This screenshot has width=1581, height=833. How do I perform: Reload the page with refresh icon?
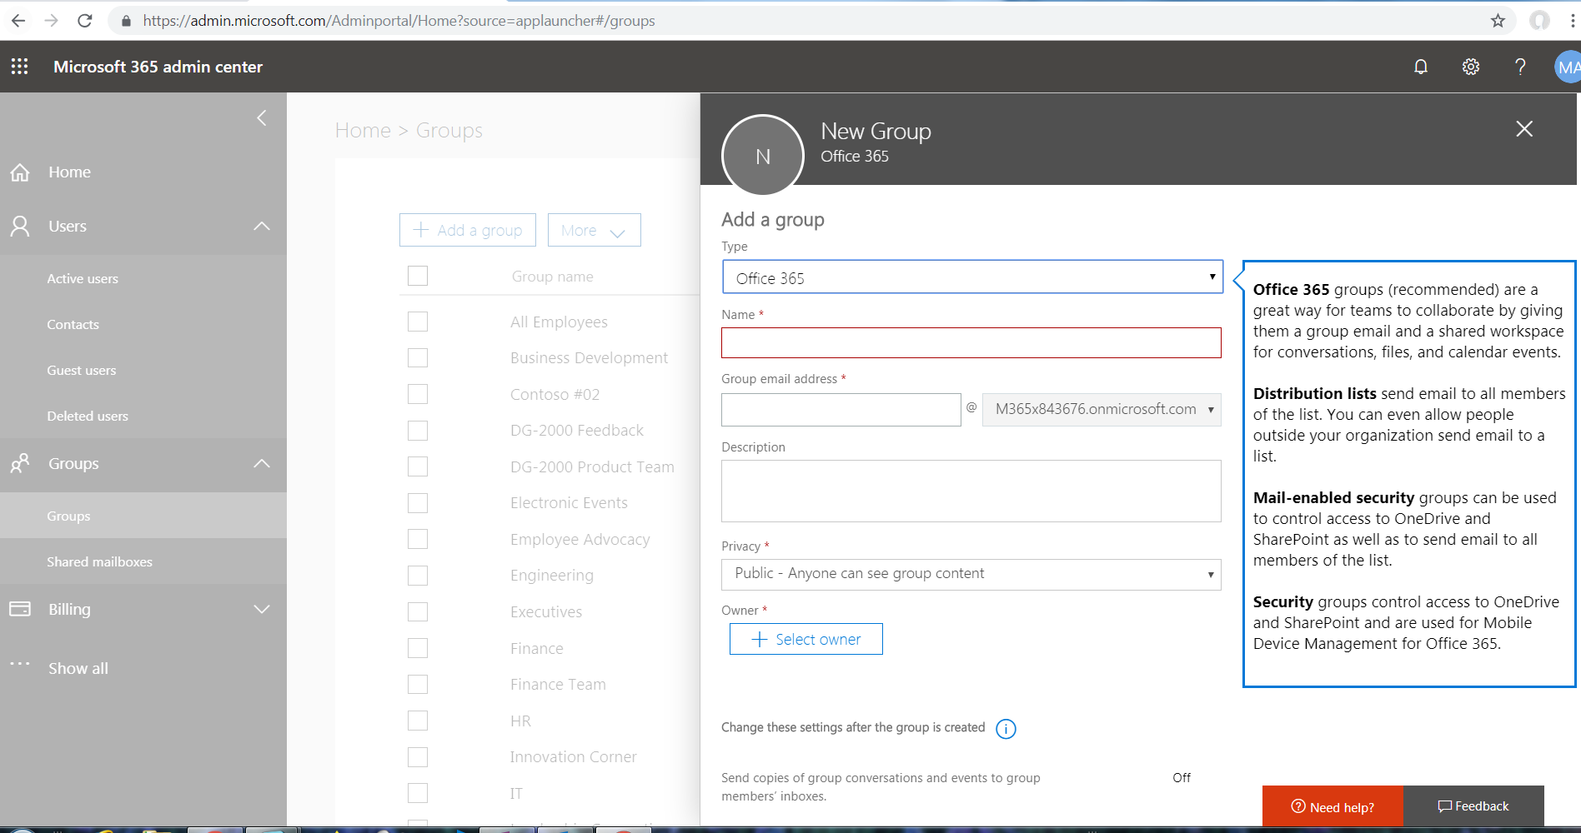pos(84,21)
